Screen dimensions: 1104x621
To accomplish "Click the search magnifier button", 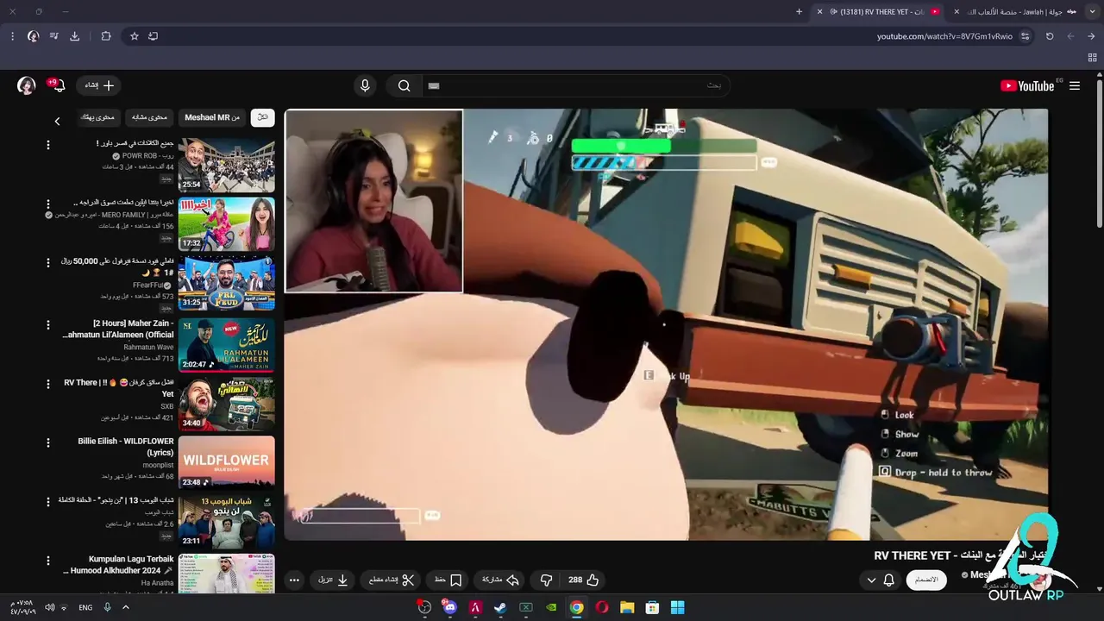I will [404, 85].
